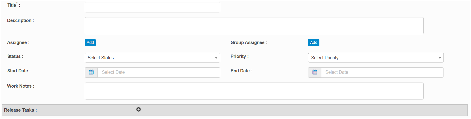The image size is (471, 119).
Task: Click the arrow on the Priority combo box
Action: [440, 58]
